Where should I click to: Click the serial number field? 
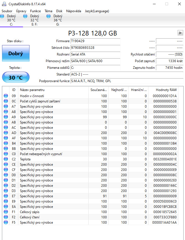click(x=95, y=48)
